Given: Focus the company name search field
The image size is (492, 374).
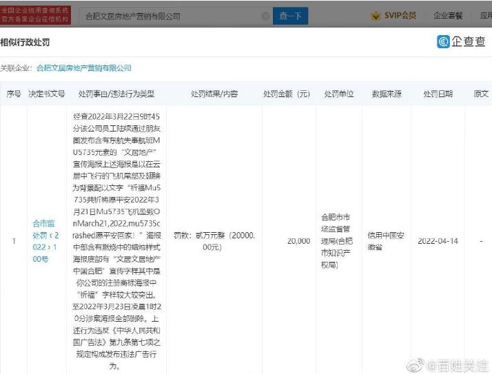Looking at the screenshot, I should point(175,16).
